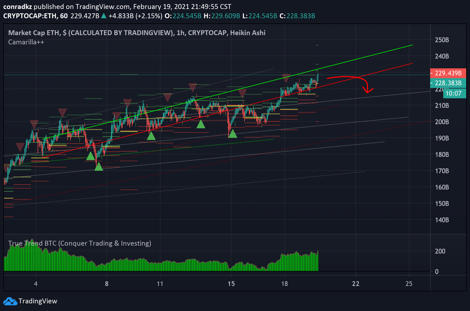The height and width of the screenshot is (311, 470).
Task: Click the red sell triangle above the 18 candles
Action: click(286, 78)
